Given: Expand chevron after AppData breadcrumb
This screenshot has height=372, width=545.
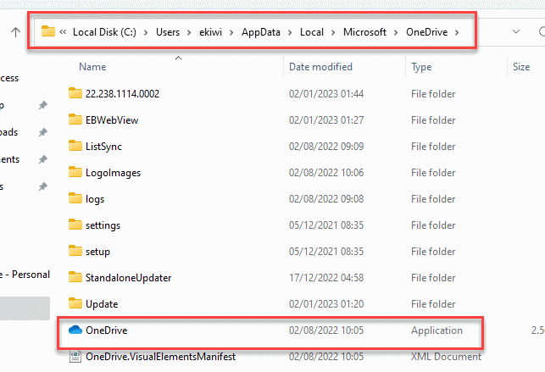Looking at the screenshot, I should pos(290,33).
